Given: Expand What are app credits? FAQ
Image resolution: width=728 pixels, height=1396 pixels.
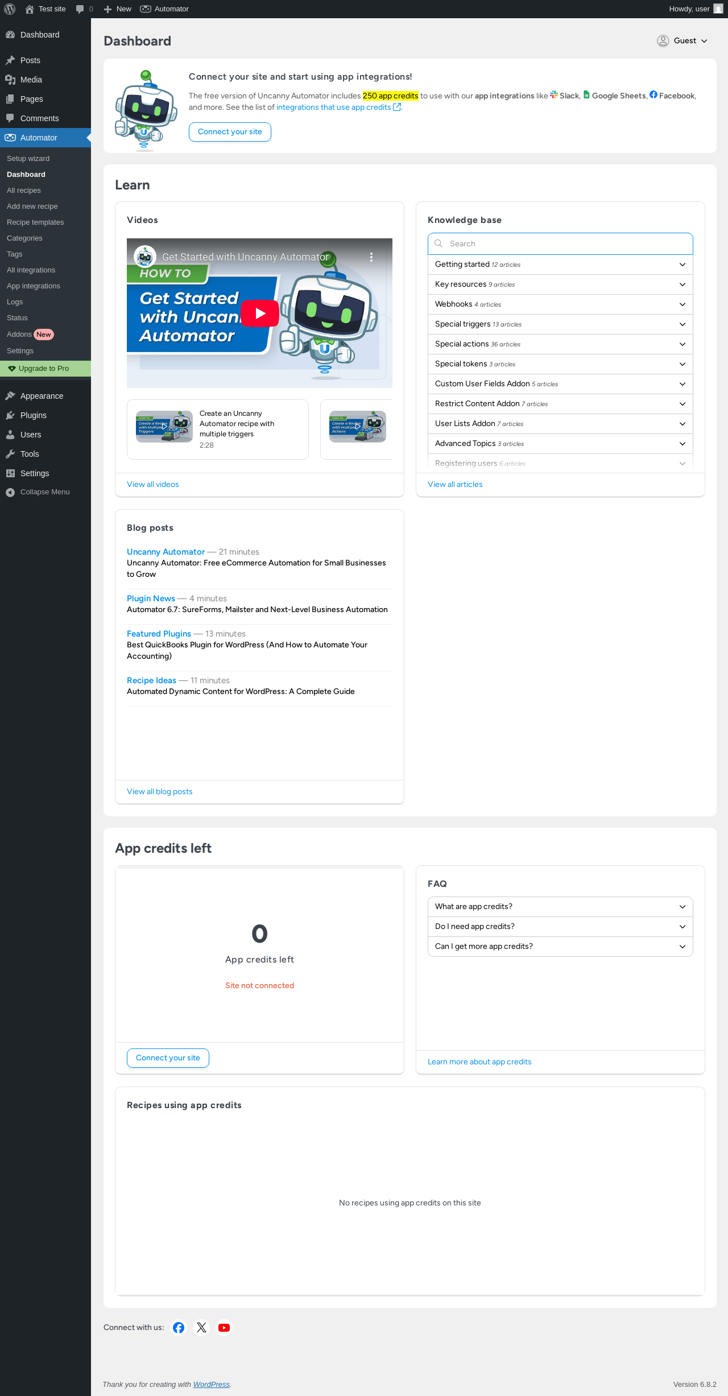Looking at the screenshot, I should click(560, 907).
